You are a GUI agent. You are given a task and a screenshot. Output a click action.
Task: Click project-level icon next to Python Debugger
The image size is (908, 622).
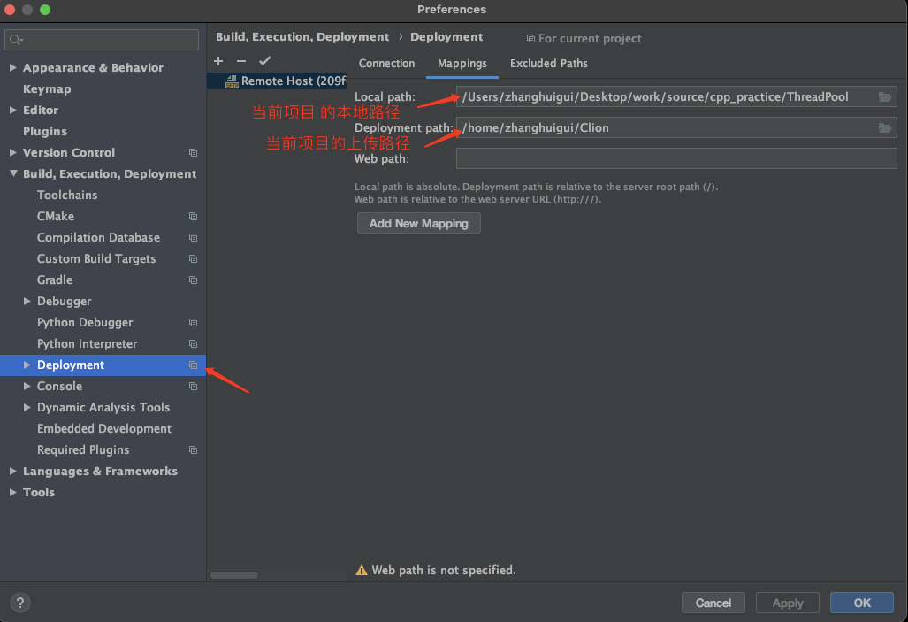click(193, 322)
